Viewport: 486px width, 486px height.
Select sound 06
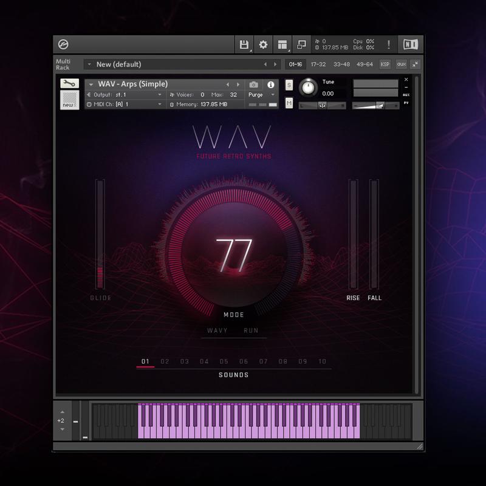click(x=244, y=361)
